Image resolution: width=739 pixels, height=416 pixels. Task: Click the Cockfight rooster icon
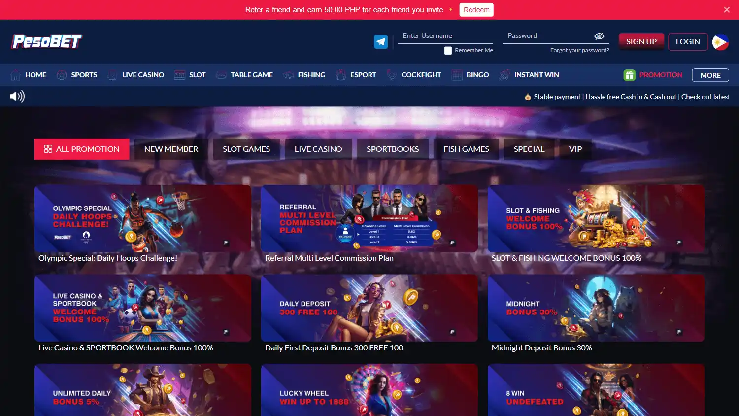(392, 75)
